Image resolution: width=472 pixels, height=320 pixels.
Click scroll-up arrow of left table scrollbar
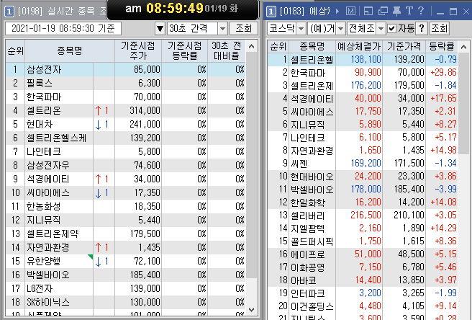coord(252,46)
